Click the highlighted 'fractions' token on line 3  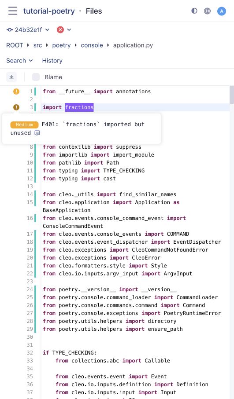(x=79, y=107)
